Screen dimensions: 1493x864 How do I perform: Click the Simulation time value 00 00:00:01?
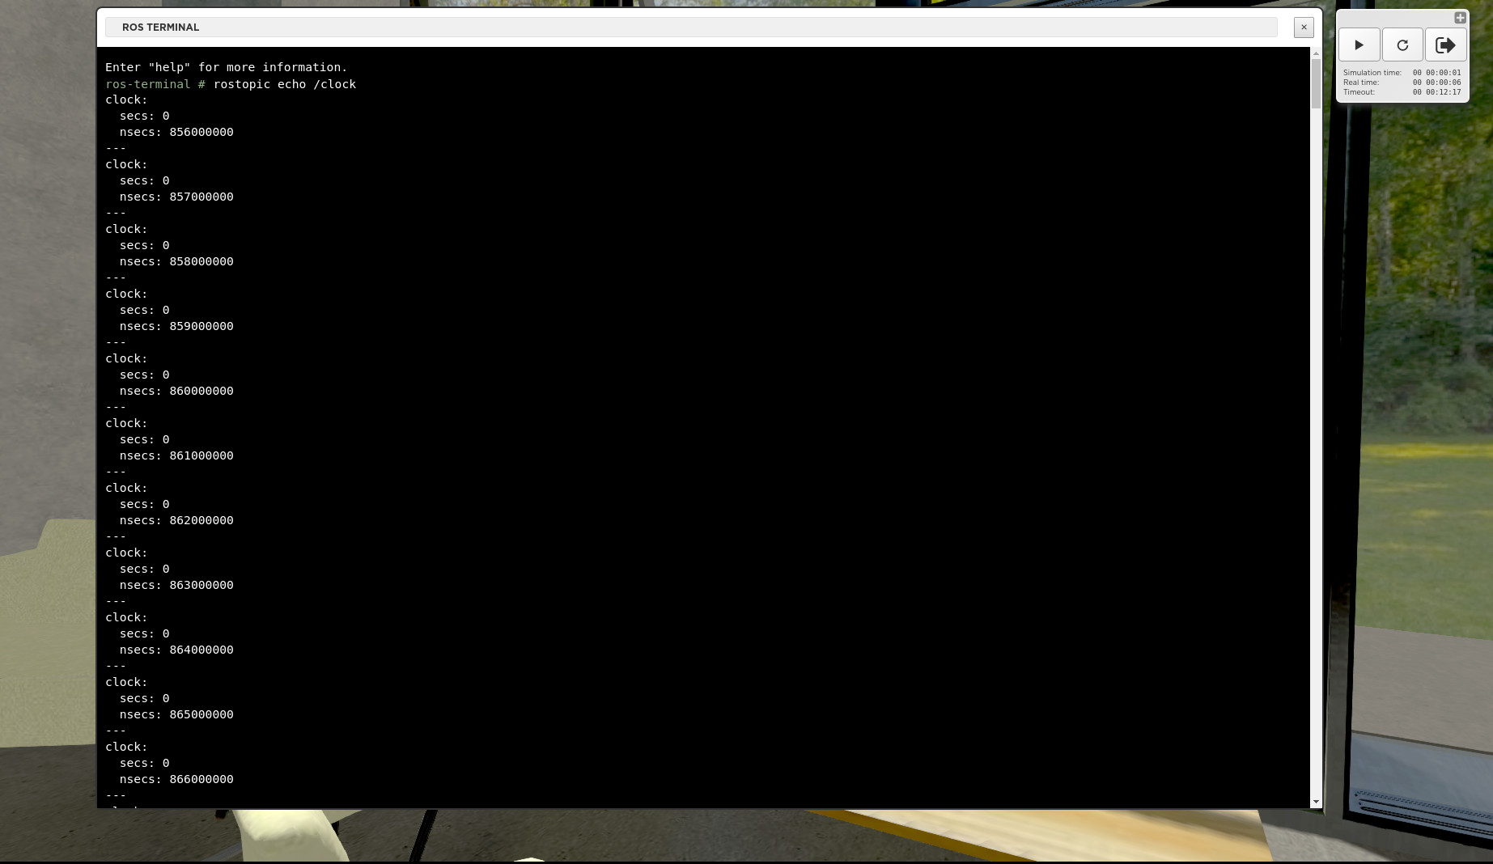click(1437, 73)
